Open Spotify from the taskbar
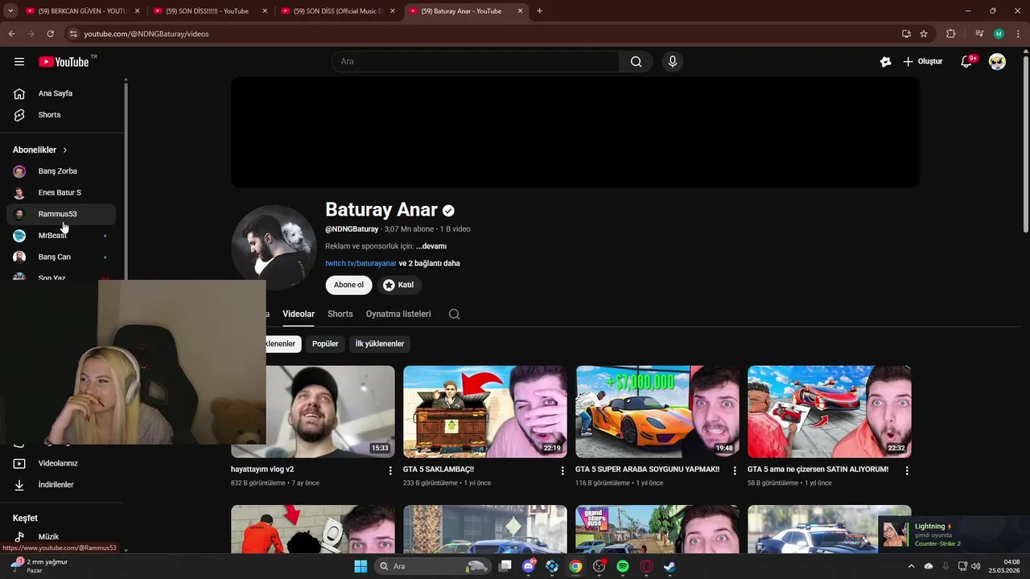This screenshot has height=579, width=1030. click(623, 566)
